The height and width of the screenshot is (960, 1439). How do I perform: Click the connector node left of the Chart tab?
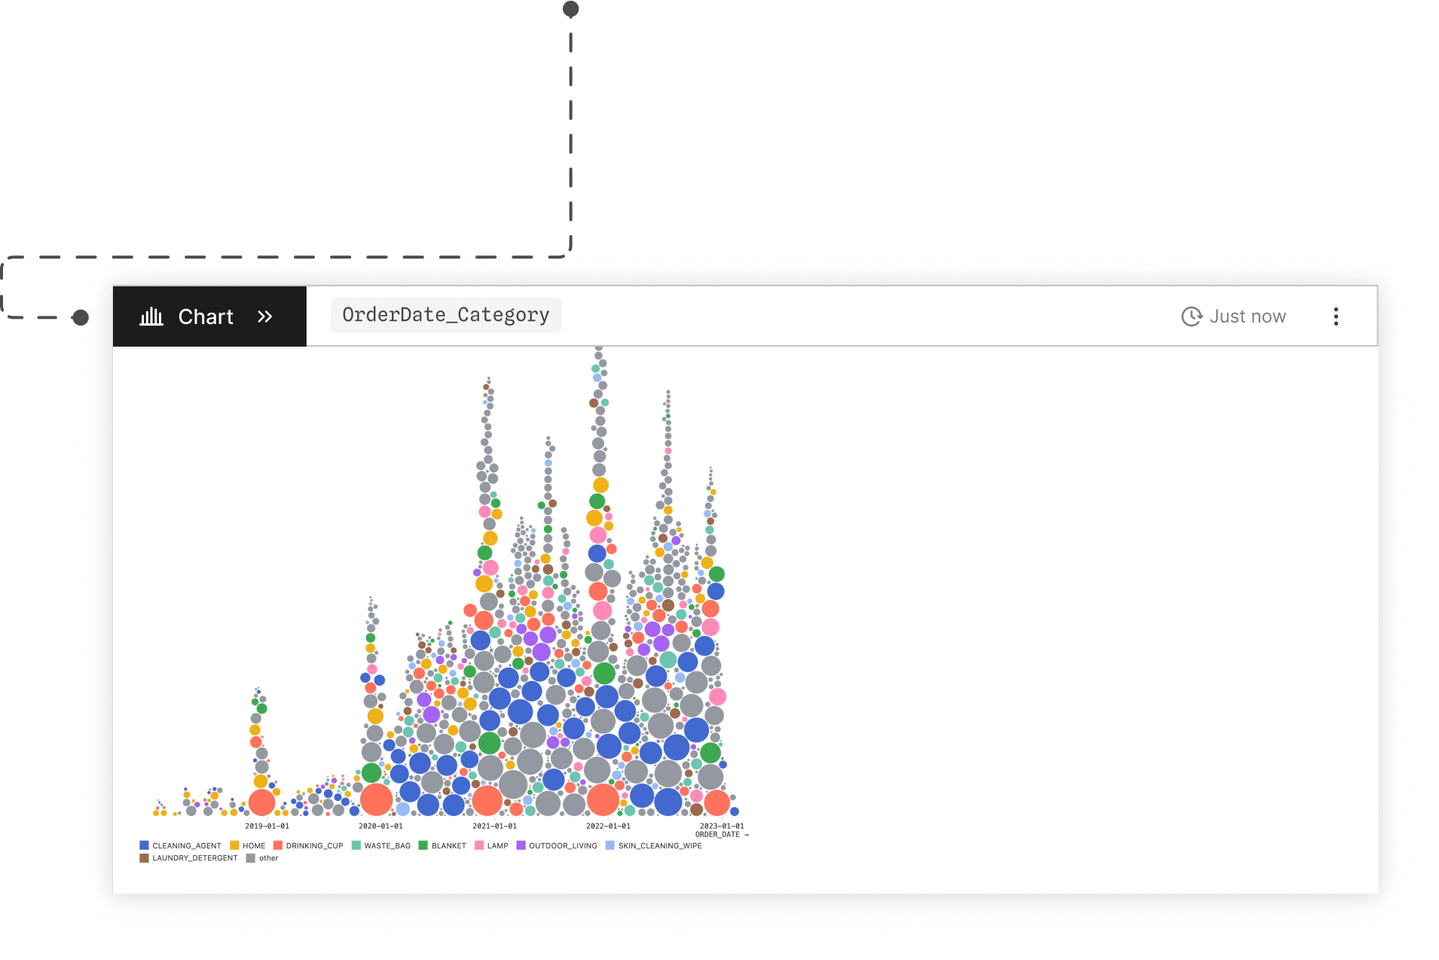point(80,317)
